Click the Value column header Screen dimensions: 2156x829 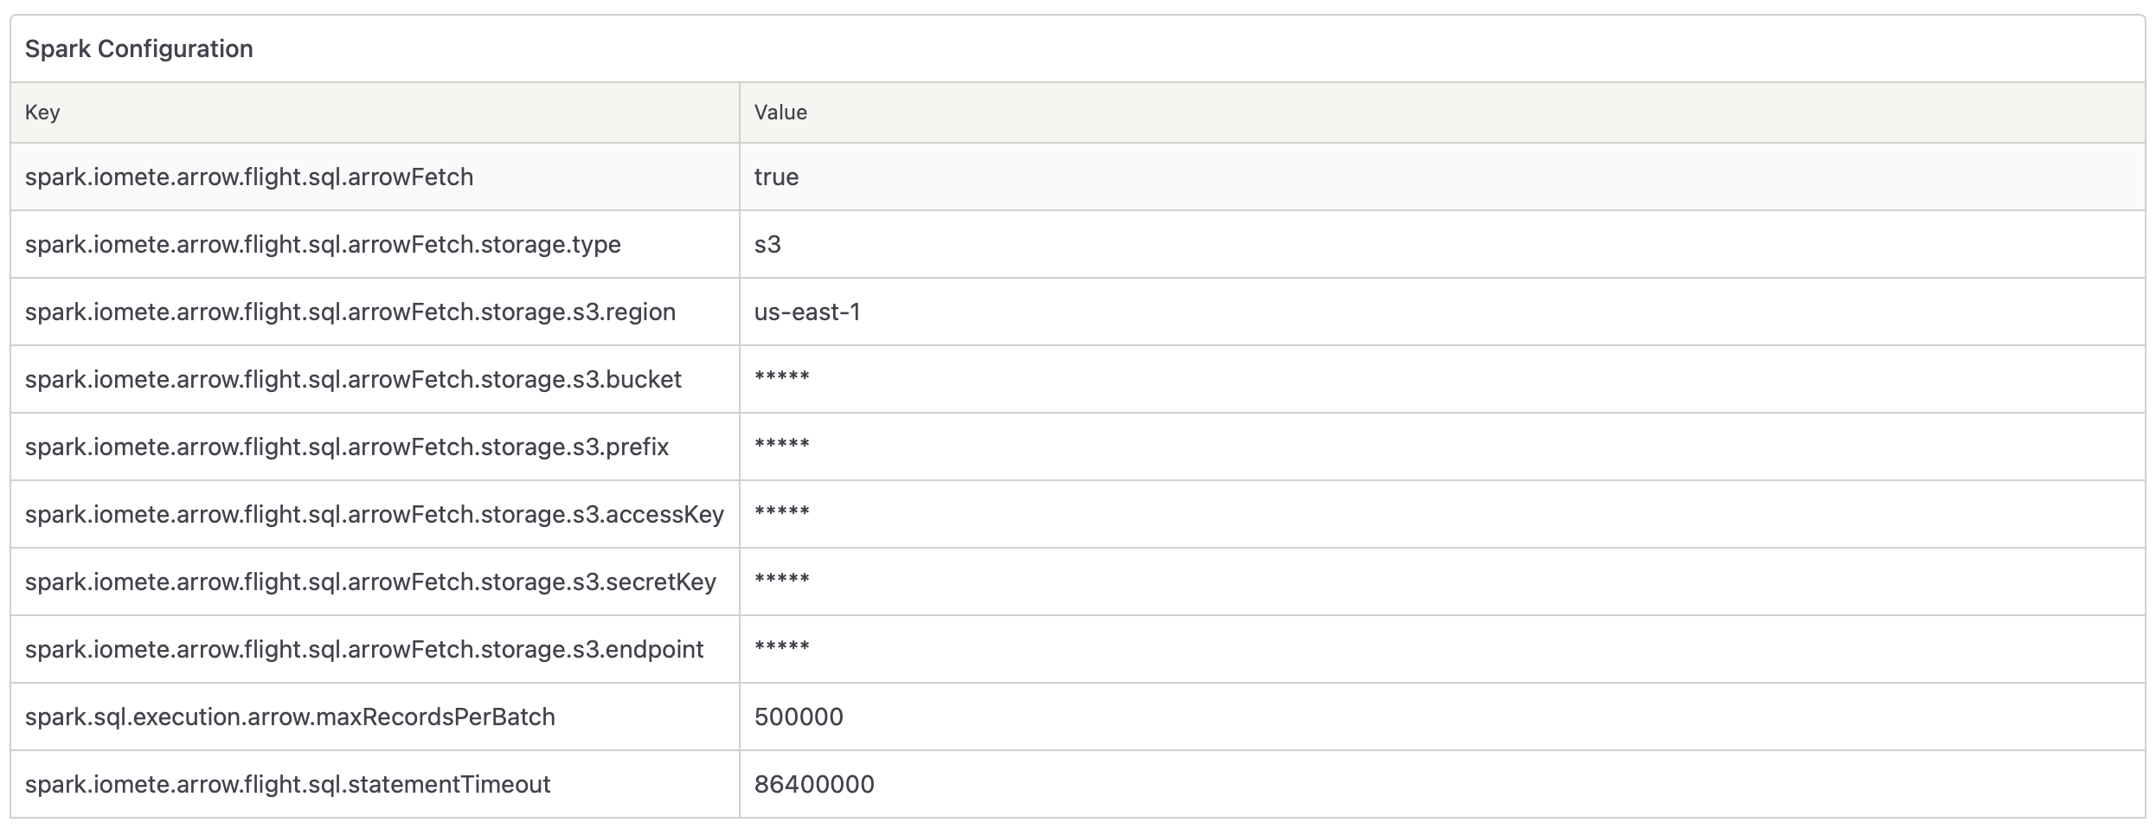pos(780,112)
